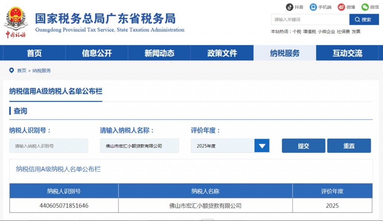Open the Weibo (微博) icon
Screen dimensions: 383x221
(341, 7)
